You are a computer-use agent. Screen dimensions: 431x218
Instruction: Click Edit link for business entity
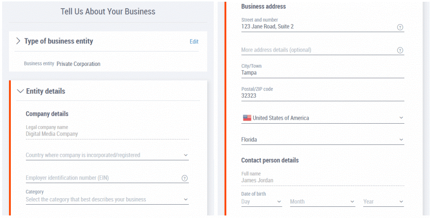point(194,41)
